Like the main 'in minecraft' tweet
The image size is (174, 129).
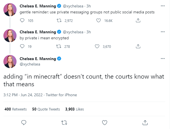[105, 122]
